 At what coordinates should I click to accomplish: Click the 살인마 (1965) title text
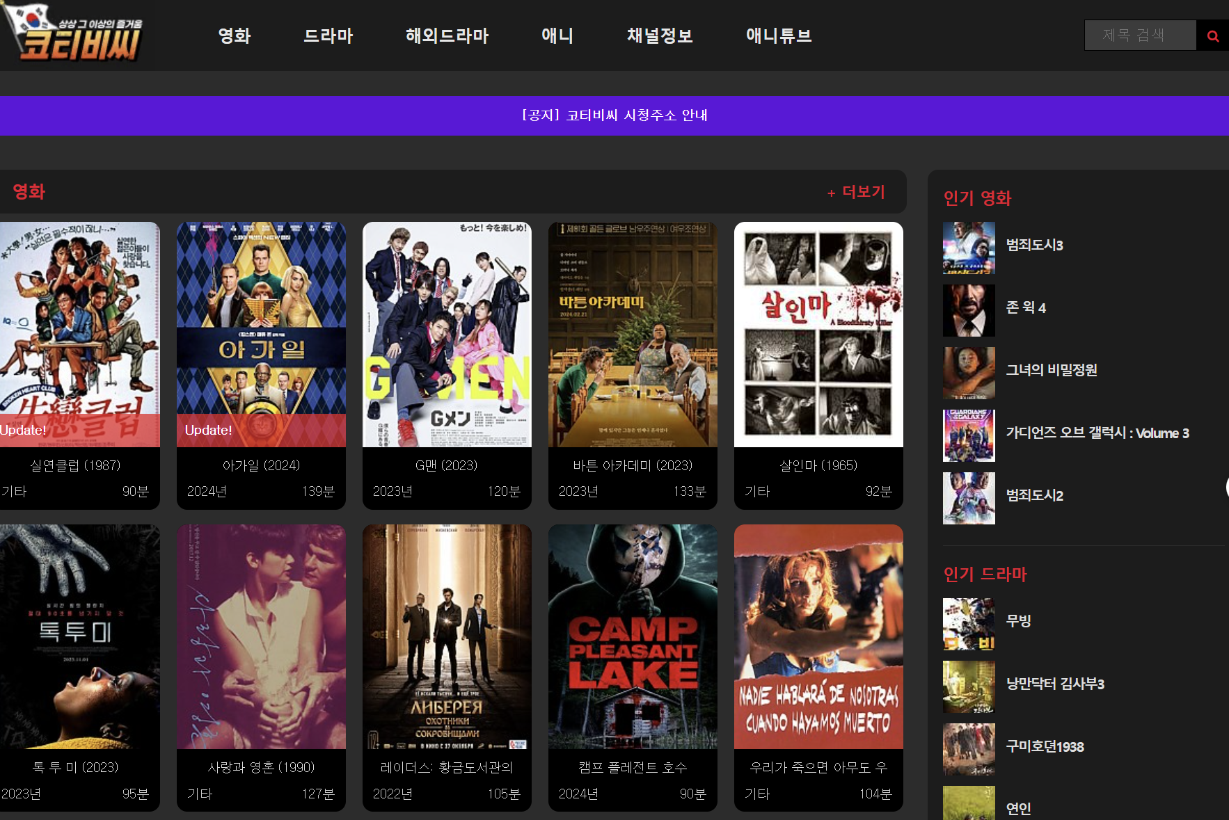point(818,465)
